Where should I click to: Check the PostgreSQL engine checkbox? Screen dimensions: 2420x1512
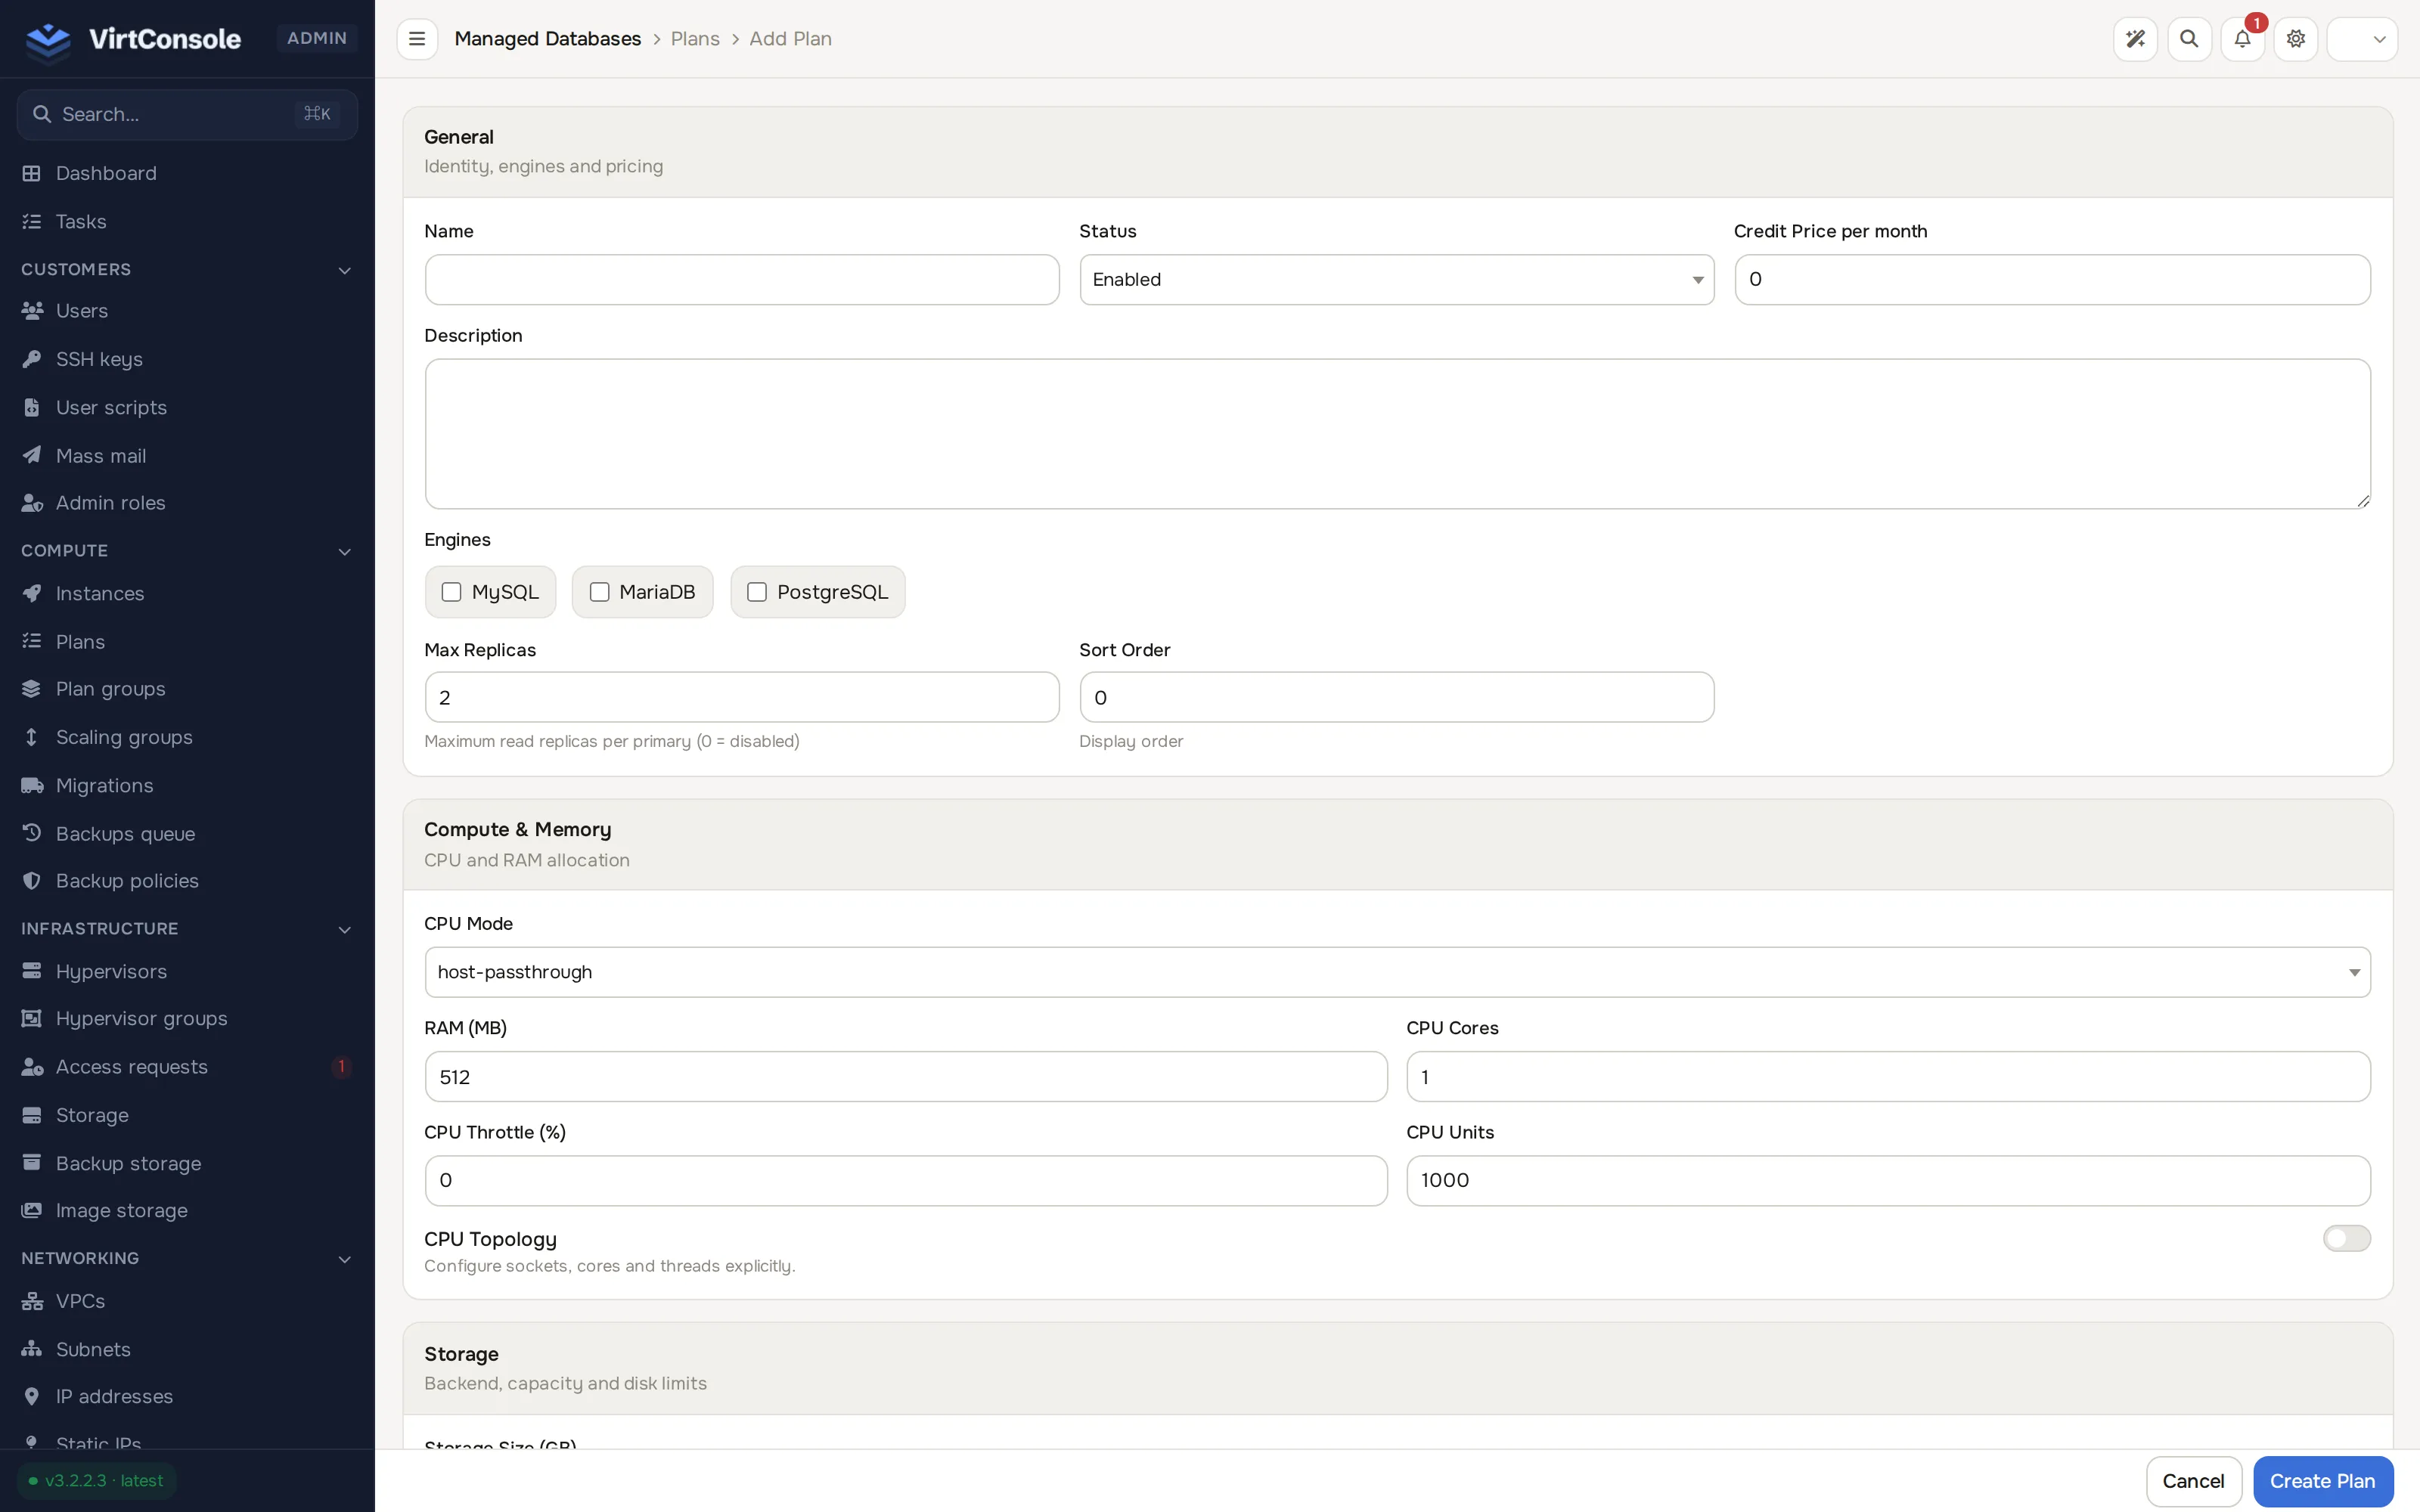click(x=757, y=592)
